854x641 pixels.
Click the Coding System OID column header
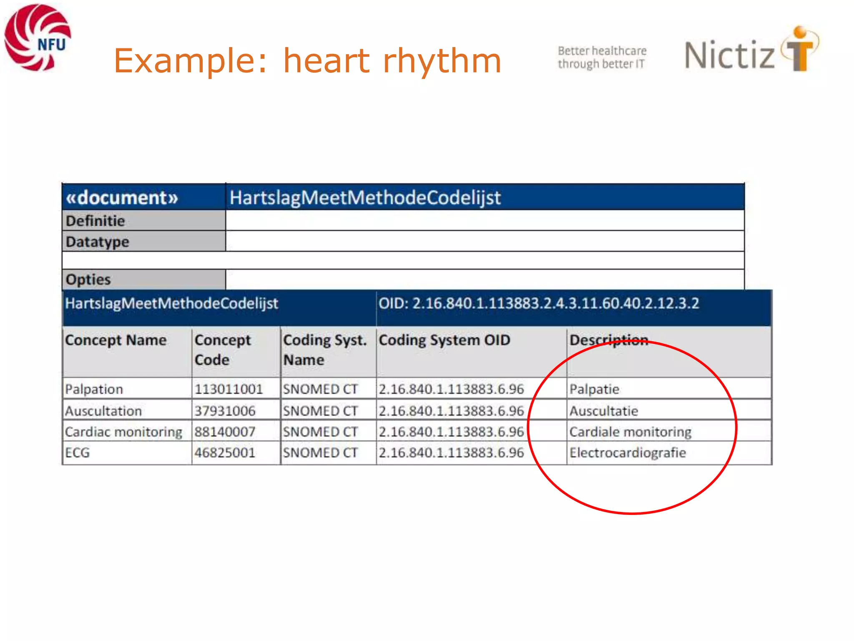pos(472,352)
